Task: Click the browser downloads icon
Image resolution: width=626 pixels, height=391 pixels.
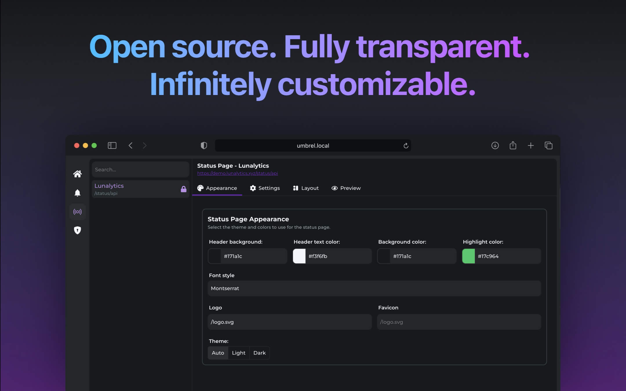Action: click(x=495, y=145)
